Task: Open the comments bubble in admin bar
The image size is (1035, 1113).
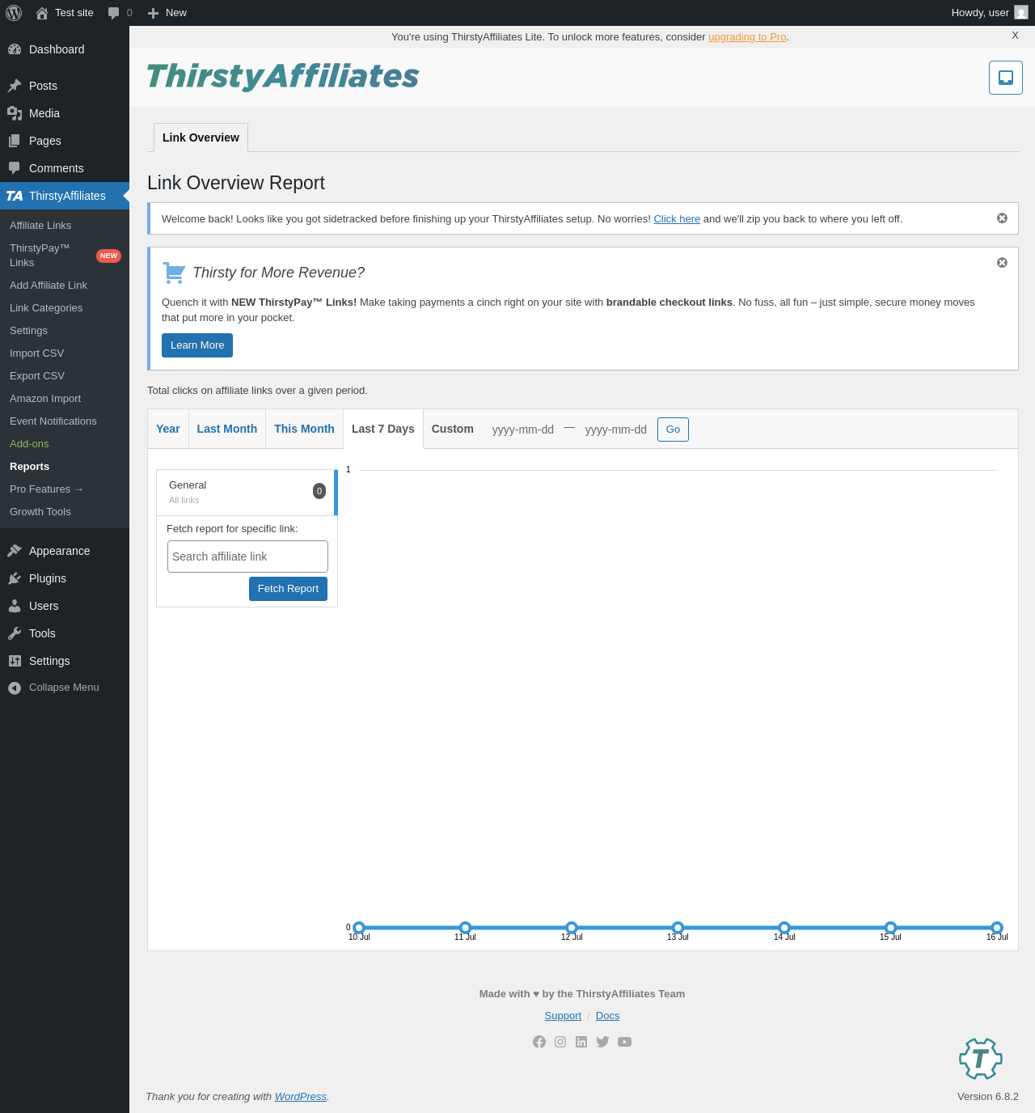Action: coord(120,13)
